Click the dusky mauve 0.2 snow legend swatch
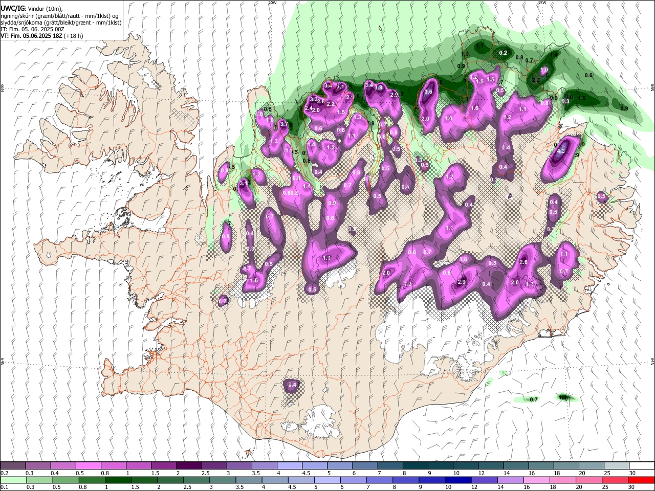The image size is (655, 491). [x=13, y=465]
